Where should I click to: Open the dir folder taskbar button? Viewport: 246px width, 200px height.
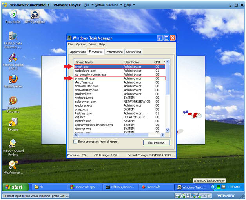(49, 187)
